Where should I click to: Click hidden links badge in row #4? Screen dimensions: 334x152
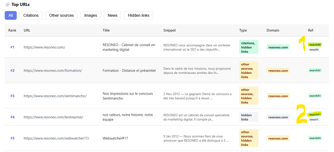tap(249, 117)
